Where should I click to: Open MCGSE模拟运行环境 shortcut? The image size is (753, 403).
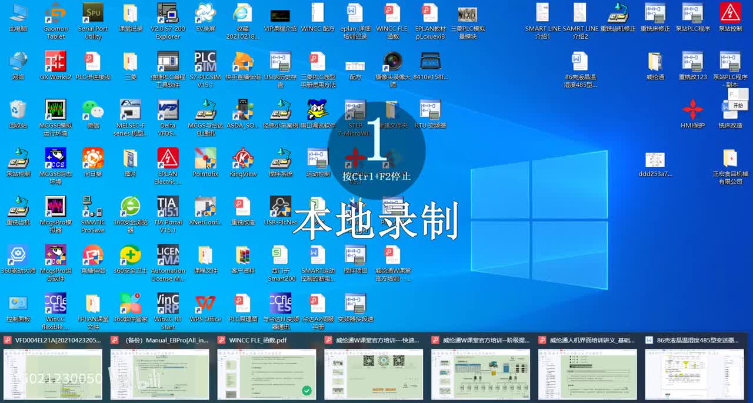point(55,118)
